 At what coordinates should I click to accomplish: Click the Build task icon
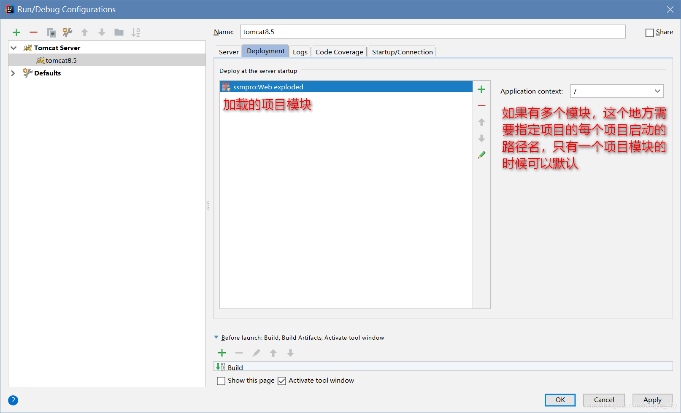220,367
